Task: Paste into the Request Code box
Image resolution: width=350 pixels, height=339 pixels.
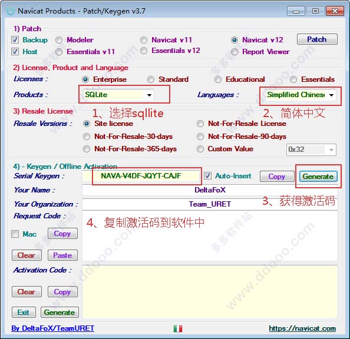Action: tap(62, 255)
